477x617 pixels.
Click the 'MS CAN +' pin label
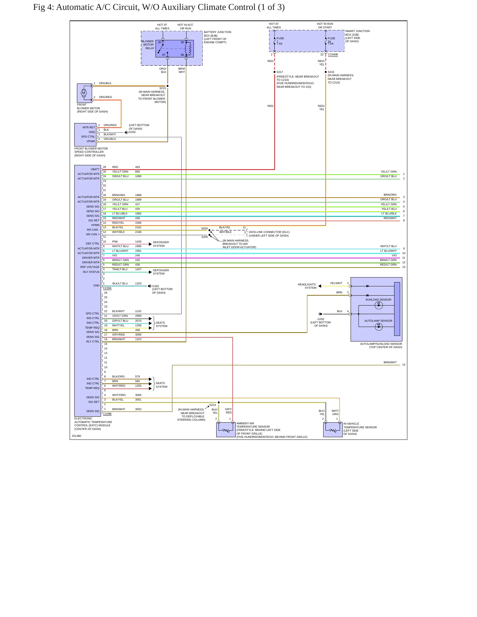pos(93,234)
